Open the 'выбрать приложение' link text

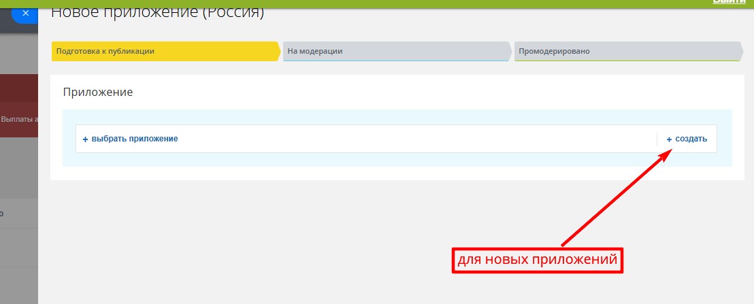[x=135, y=139]
